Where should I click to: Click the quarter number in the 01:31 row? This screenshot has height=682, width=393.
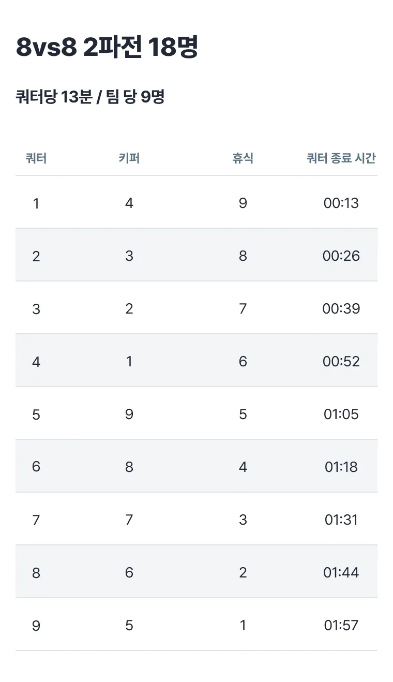coord(36,520)
